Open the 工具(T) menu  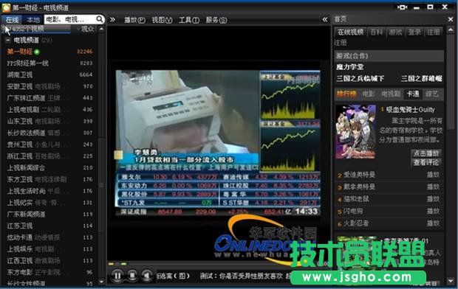[x=189, y=20]
